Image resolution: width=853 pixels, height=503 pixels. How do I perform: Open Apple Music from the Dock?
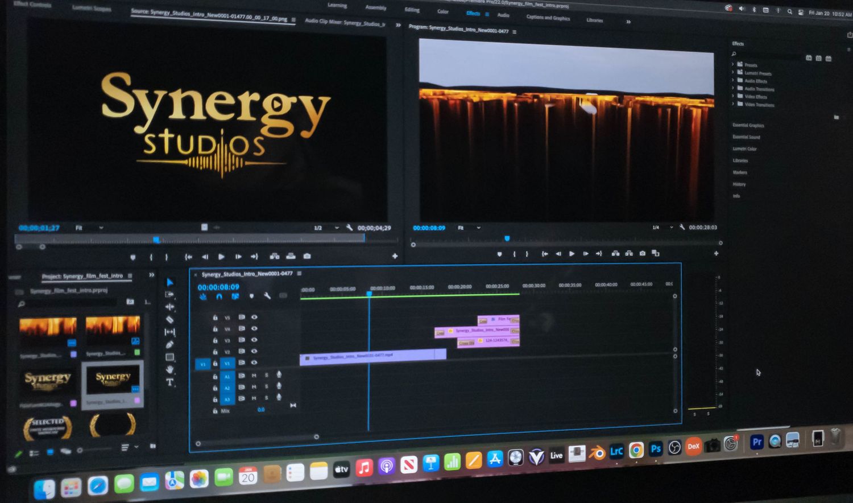[364, 468]
